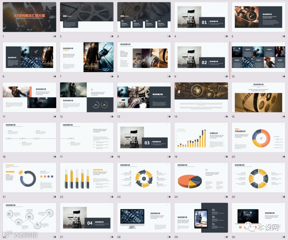
Task: Click the animation star icon under slide 18
Action: click(169, 157)
